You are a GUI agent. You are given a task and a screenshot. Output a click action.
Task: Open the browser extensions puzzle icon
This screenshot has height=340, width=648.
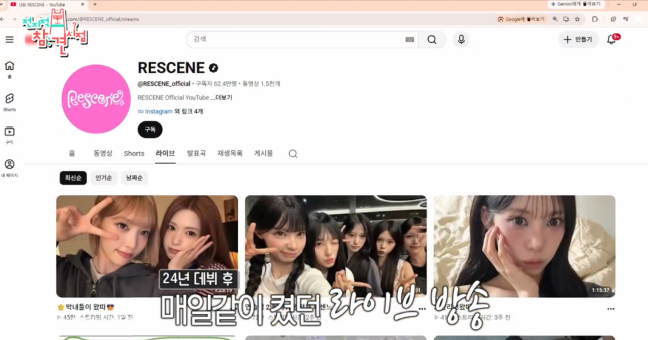click(595, 19)
